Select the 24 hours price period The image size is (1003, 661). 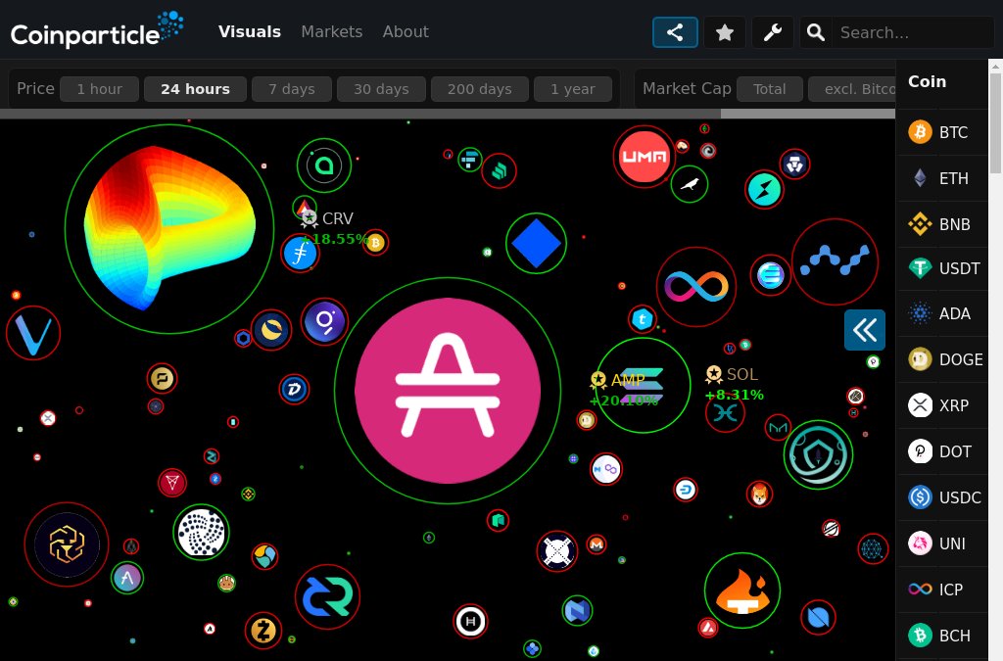(x=195, y=89)
